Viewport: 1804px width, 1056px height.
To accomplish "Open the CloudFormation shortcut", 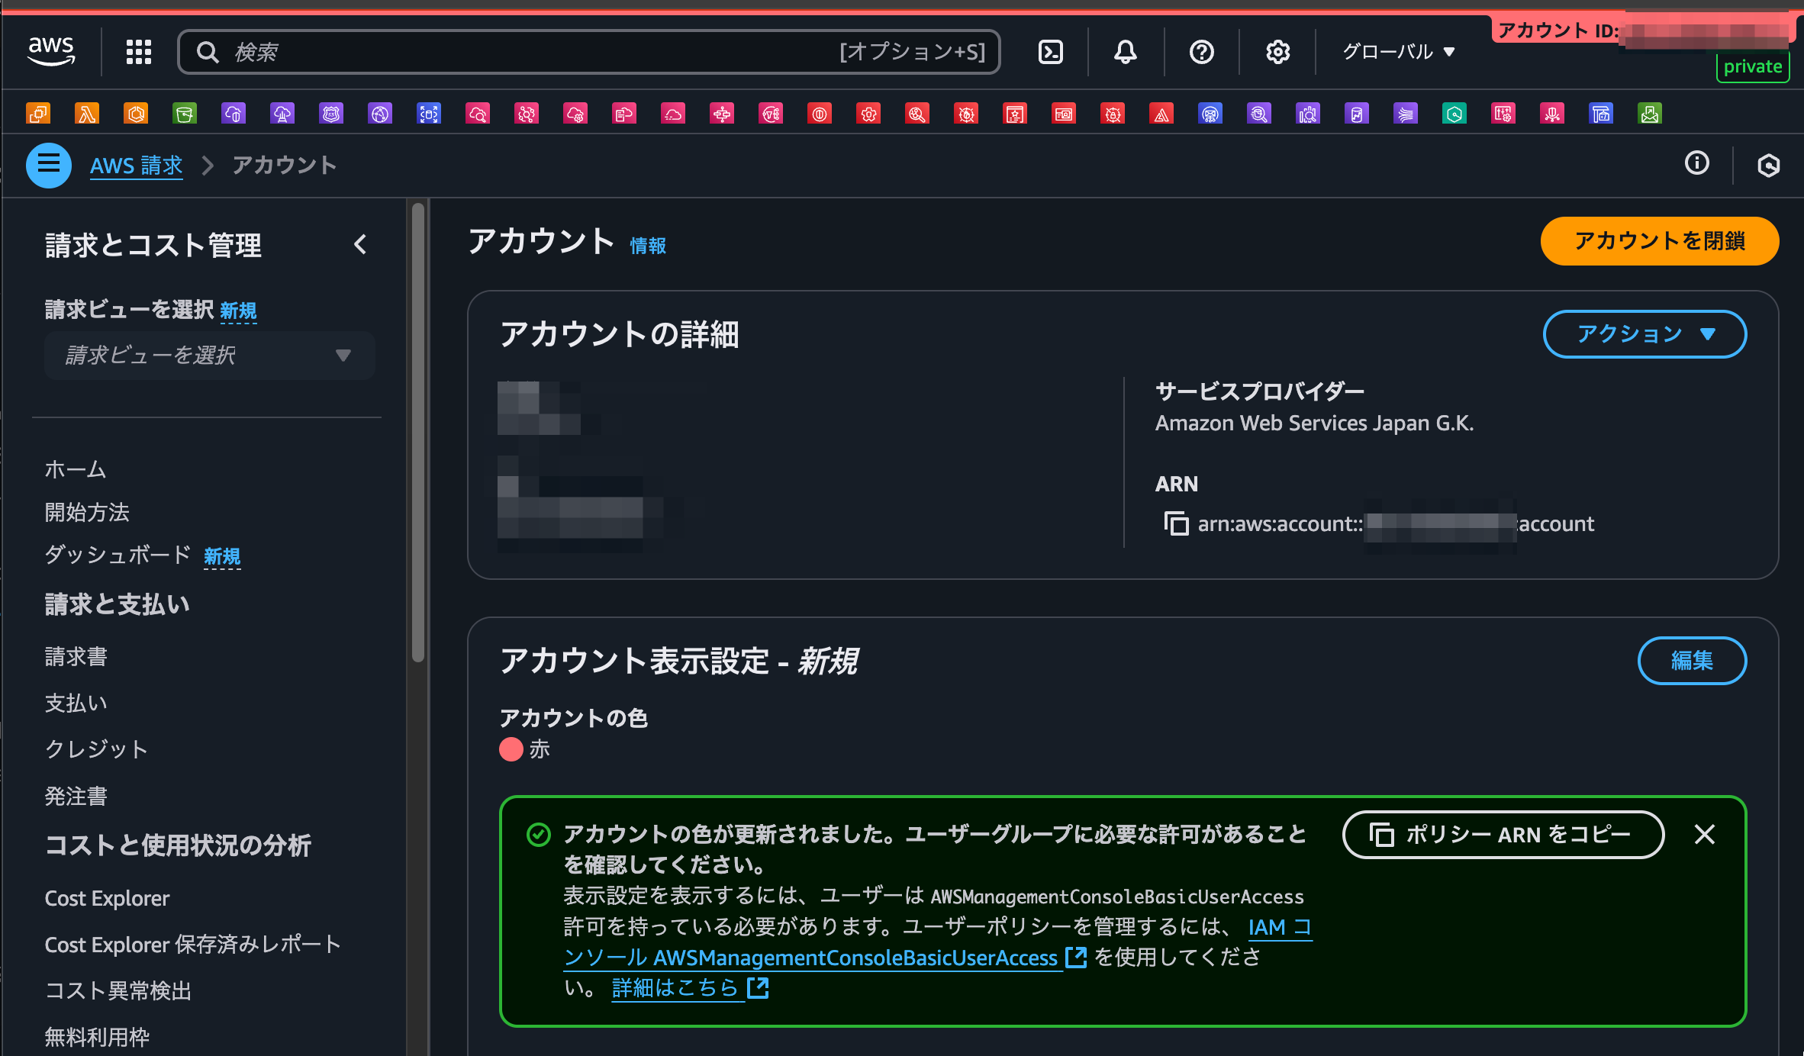I will [x=624, y=114].
